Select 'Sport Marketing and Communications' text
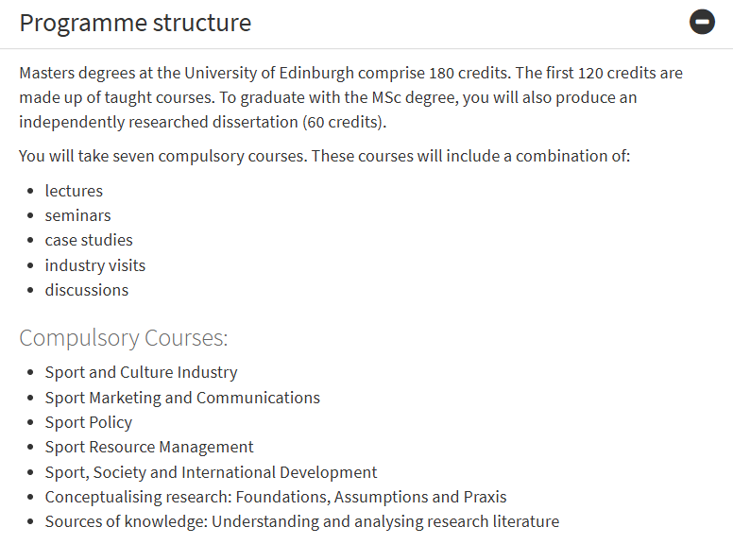Screen dimensions: 733x544 pyautogui.click(x=182, y=398)
